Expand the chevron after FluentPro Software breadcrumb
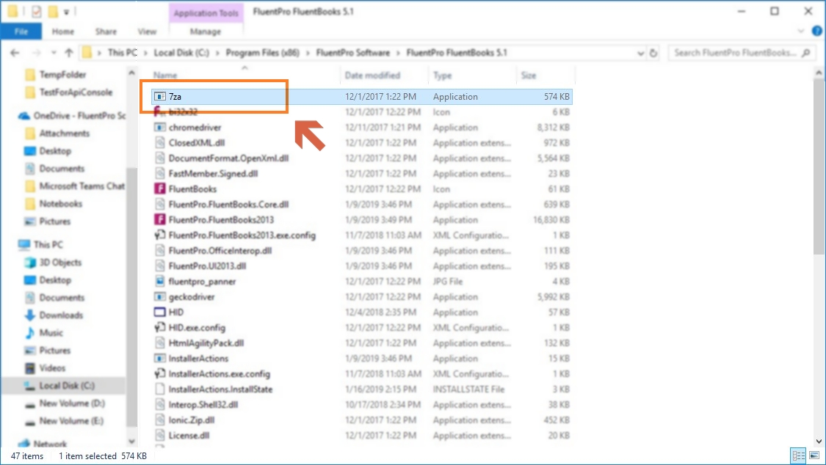 (398, 53)
